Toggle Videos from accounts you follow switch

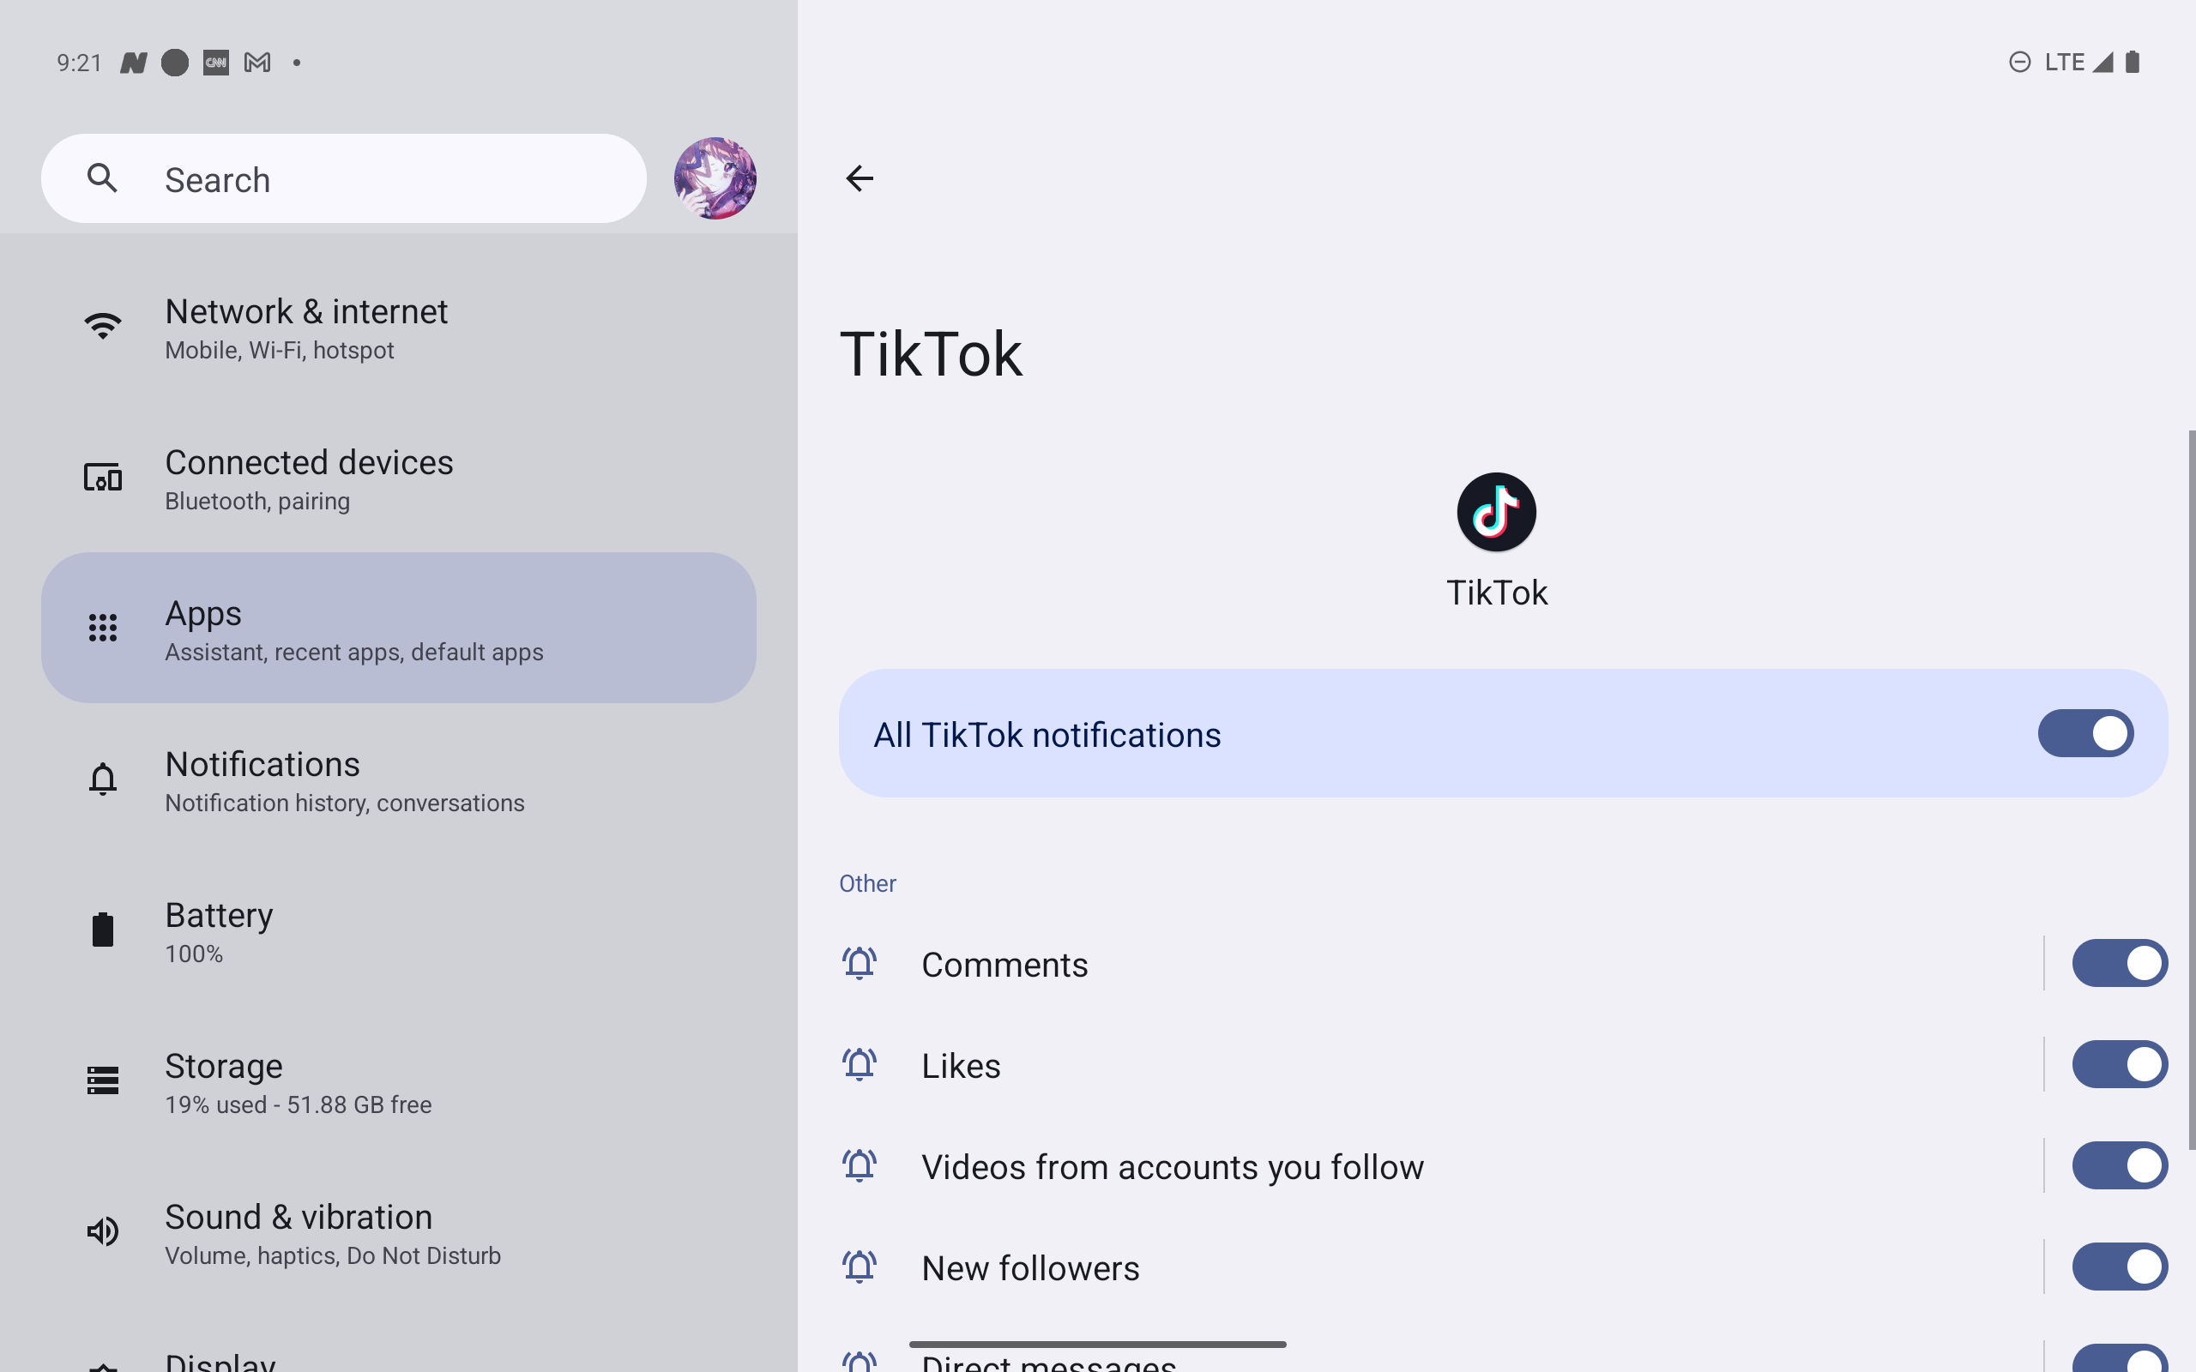(2120, 1166)
